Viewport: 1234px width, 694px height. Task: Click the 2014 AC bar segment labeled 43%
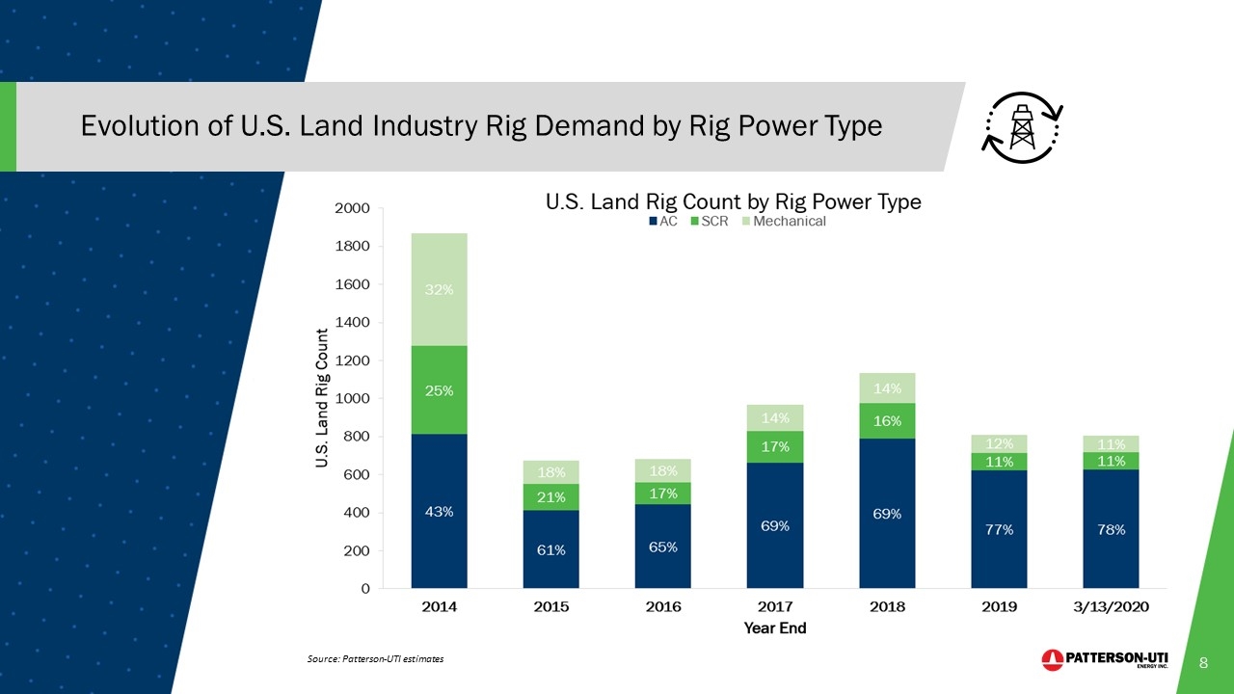click(440, 511)
